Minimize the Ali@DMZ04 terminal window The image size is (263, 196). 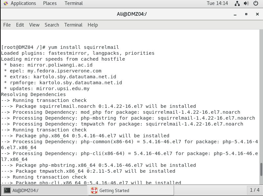click(x=235, y=14)
